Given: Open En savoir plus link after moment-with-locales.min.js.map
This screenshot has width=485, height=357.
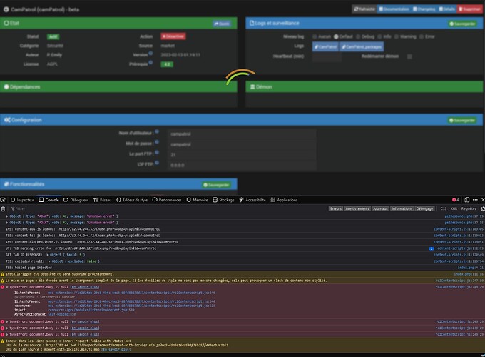Looking at the screenshot, I should pos(116,350).
